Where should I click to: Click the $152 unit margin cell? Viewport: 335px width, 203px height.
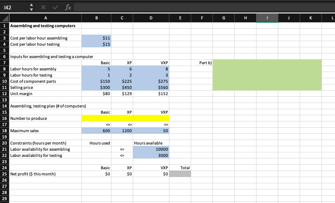tap(151, 93)
